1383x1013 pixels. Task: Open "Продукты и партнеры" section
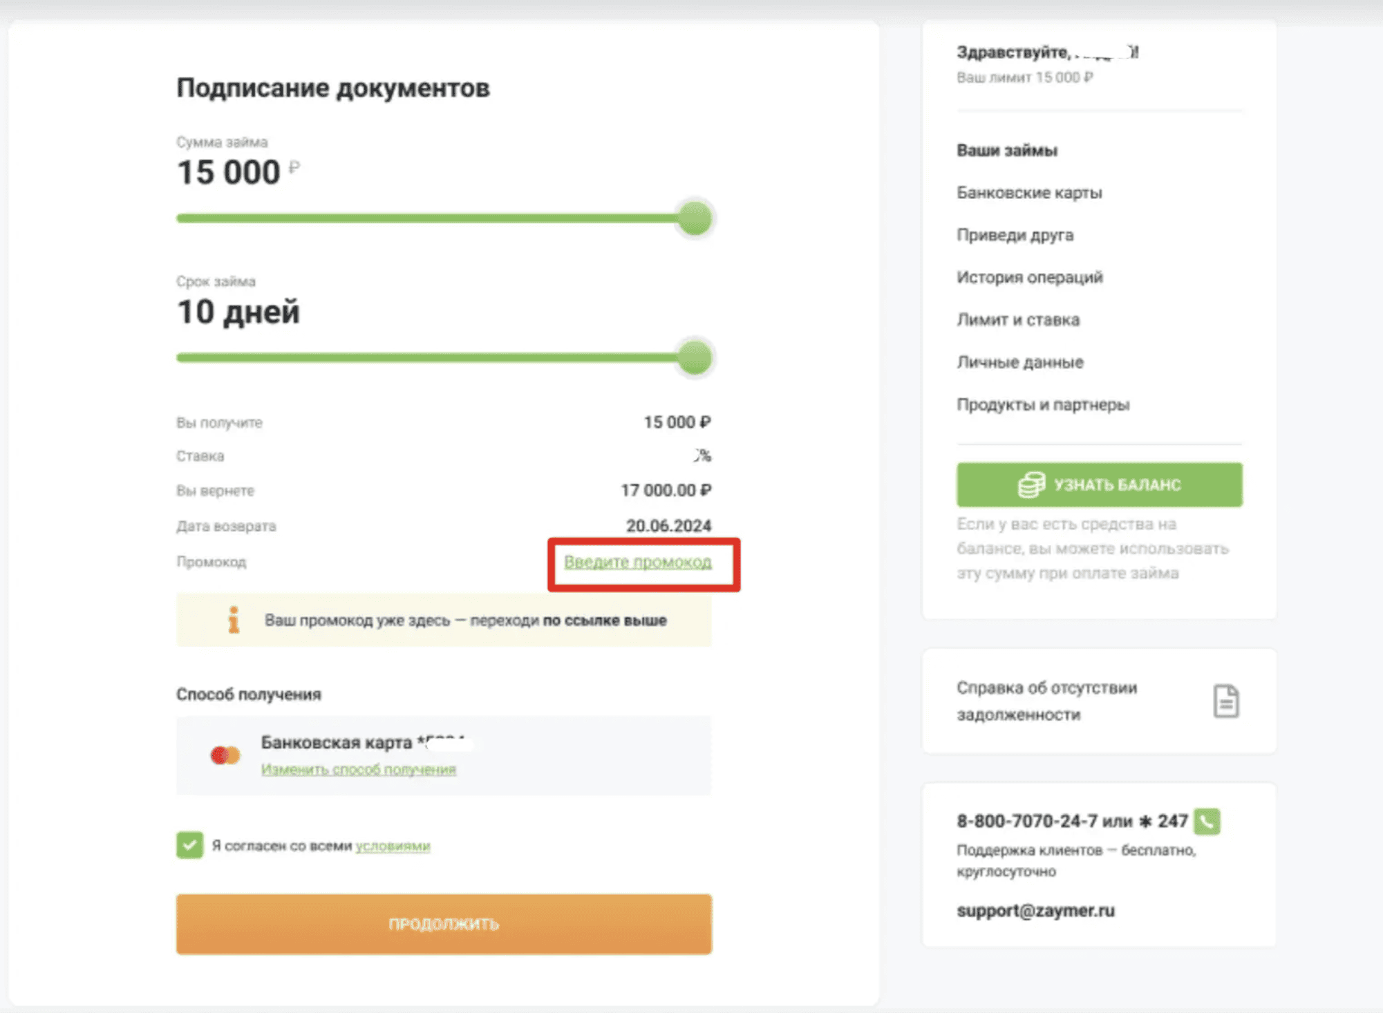(x=1042, y=404)
